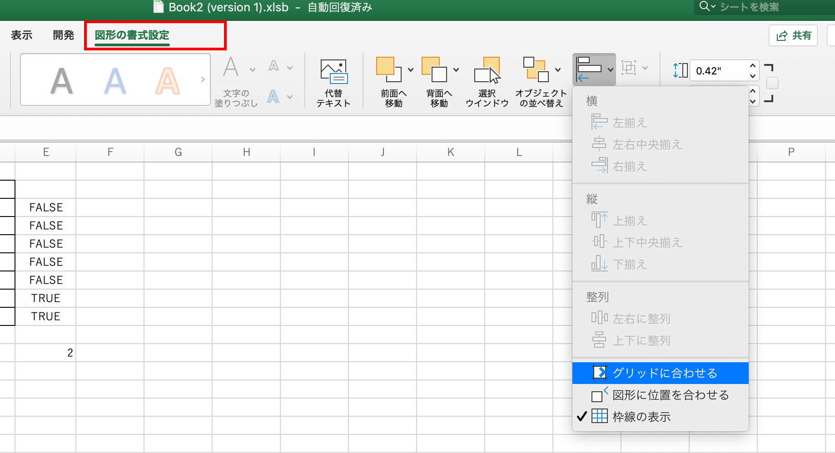
Task: Select column header F
Action: [x=110, y=152]
